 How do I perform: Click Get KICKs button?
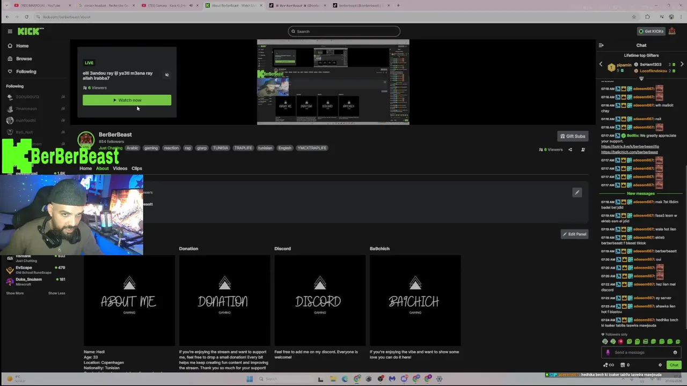tap(651, 31)
